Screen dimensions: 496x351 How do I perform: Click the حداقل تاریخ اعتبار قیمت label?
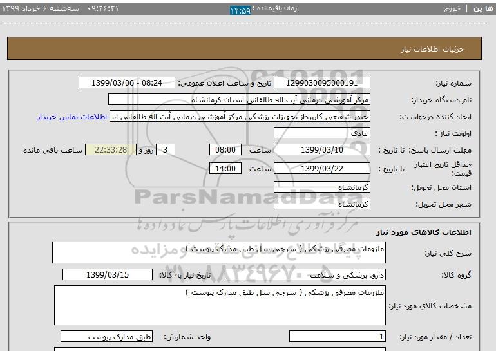coord(443,169)
